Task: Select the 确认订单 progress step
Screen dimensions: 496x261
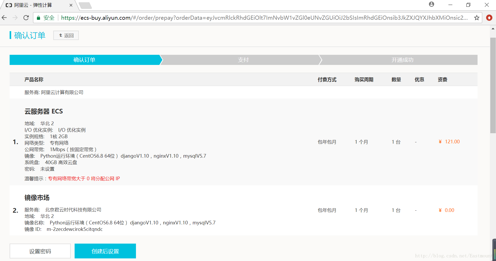Action: [84, 60]
